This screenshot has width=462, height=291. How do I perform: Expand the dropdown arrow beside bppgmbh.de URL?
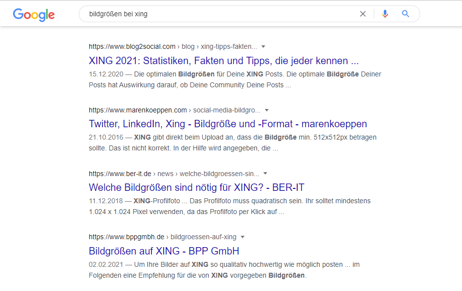click(243, 237)
